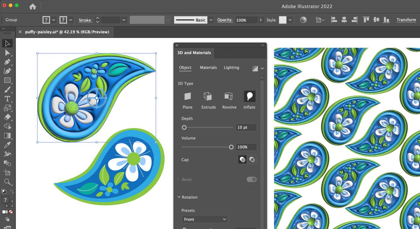Screen dimensions: 420x229
Task: Select the Gradient tool
Action: point(7,135)
